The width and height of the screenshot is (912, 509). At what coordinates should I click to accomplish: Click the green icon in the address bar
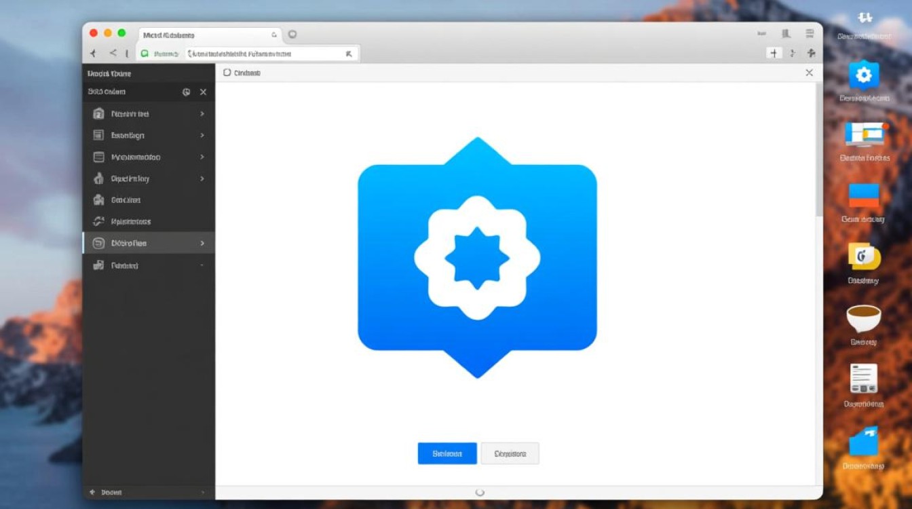tap(144, 54)
